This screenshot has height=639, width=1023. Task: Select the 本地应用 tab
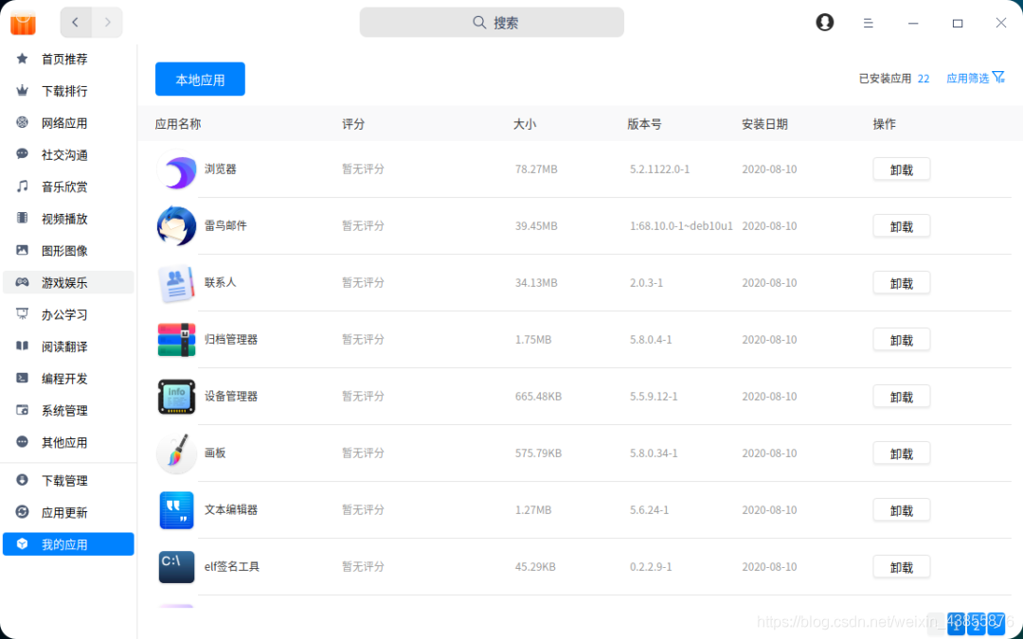[x=200, y=79]
